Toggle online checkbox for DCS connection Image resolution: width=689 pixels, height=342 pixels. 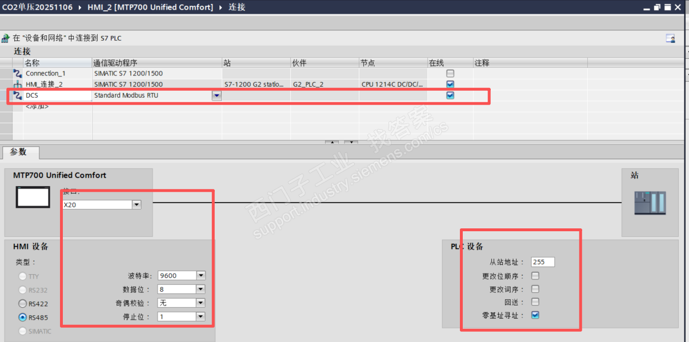coord(450,95)
